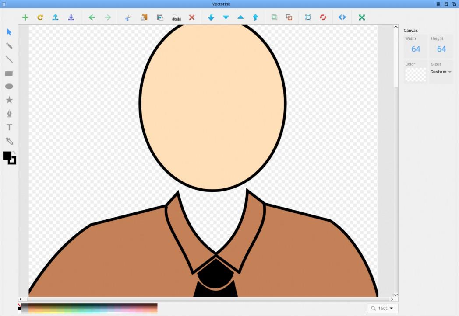Image resolution: width=459 pixels, height=316 pixels.
Task: Delete selection with the red X icon
Action: point(192,17)
